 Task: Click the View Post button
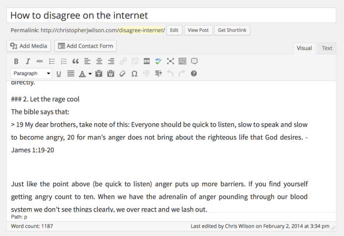(x=198, y=30)
